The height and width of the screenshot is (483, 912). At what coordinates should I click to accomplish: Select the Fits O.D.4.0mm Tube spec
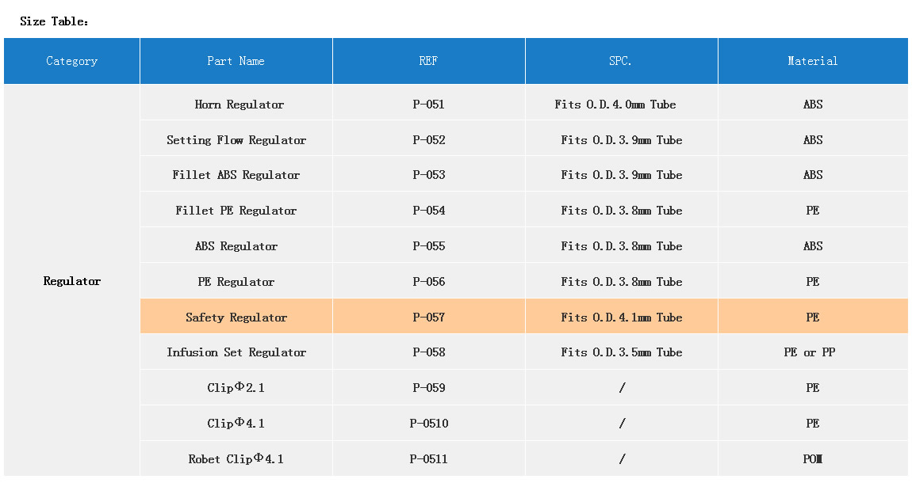615,105
